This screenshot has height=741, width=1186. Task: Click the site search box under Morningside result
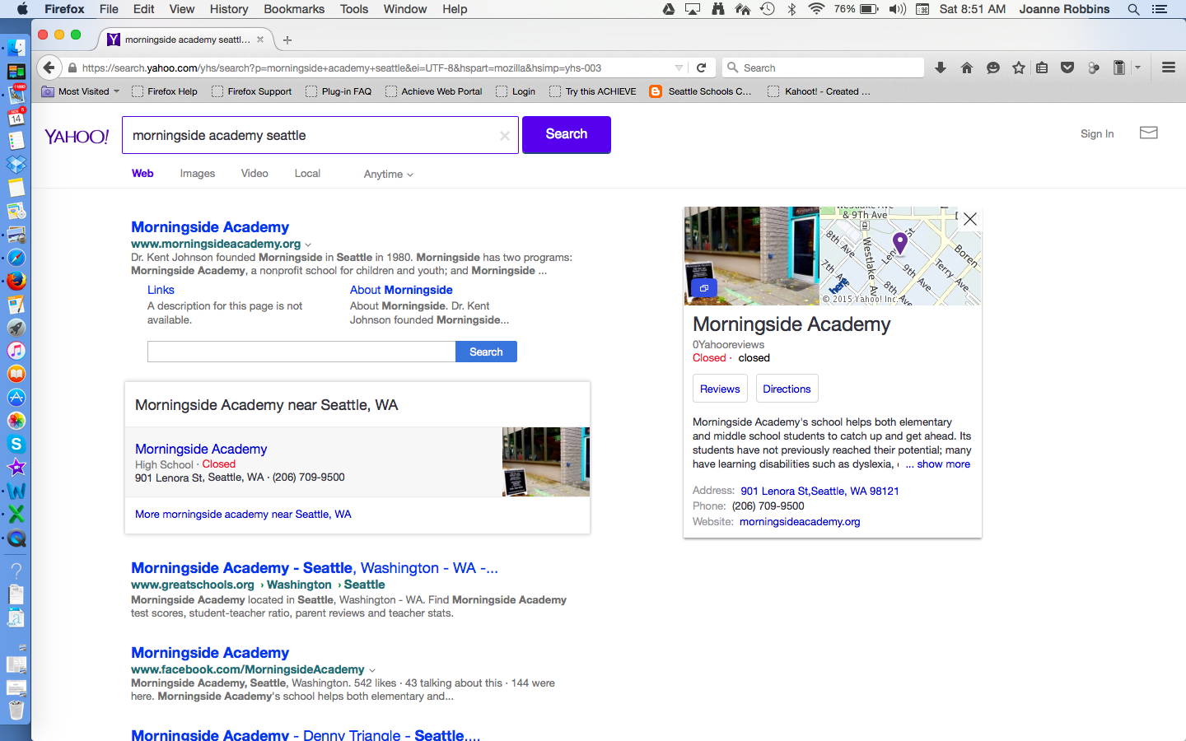coord(301,352)
